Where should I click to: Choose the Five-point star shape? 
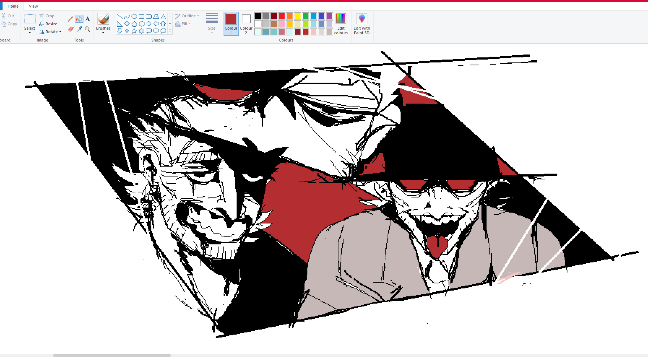(x=134, y=31)
